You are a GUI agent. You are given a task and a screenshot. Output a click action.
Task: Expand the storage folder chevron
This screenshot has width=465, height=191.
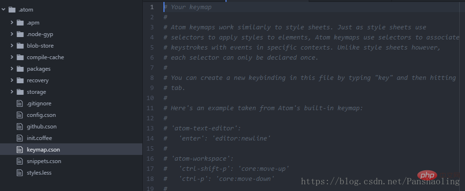click(12, 92)
